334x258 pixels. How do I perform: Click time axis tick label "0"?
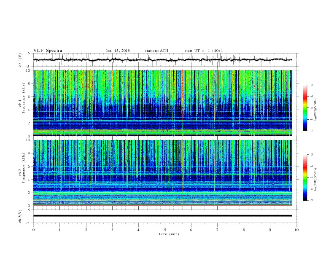point(33,230)
